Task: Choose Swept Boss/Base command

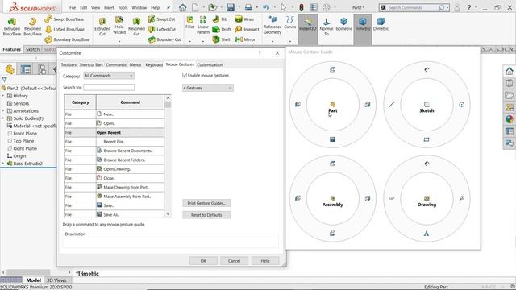Action: (x=64, y=19)
